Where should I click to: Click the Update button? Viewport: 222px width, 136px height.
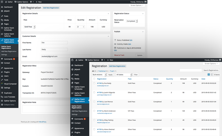139,55
